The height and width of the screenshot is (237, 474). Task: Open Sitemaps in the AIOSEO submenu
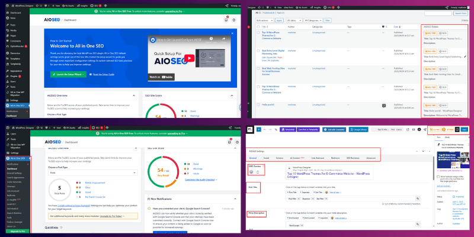(x=11, y=187)
